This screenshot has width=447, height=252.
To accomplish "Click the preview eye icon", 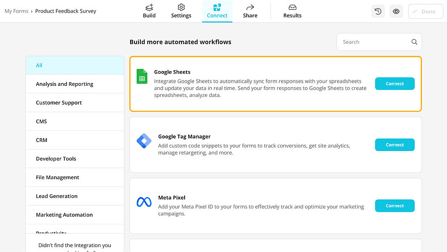I will pos(396,12).
